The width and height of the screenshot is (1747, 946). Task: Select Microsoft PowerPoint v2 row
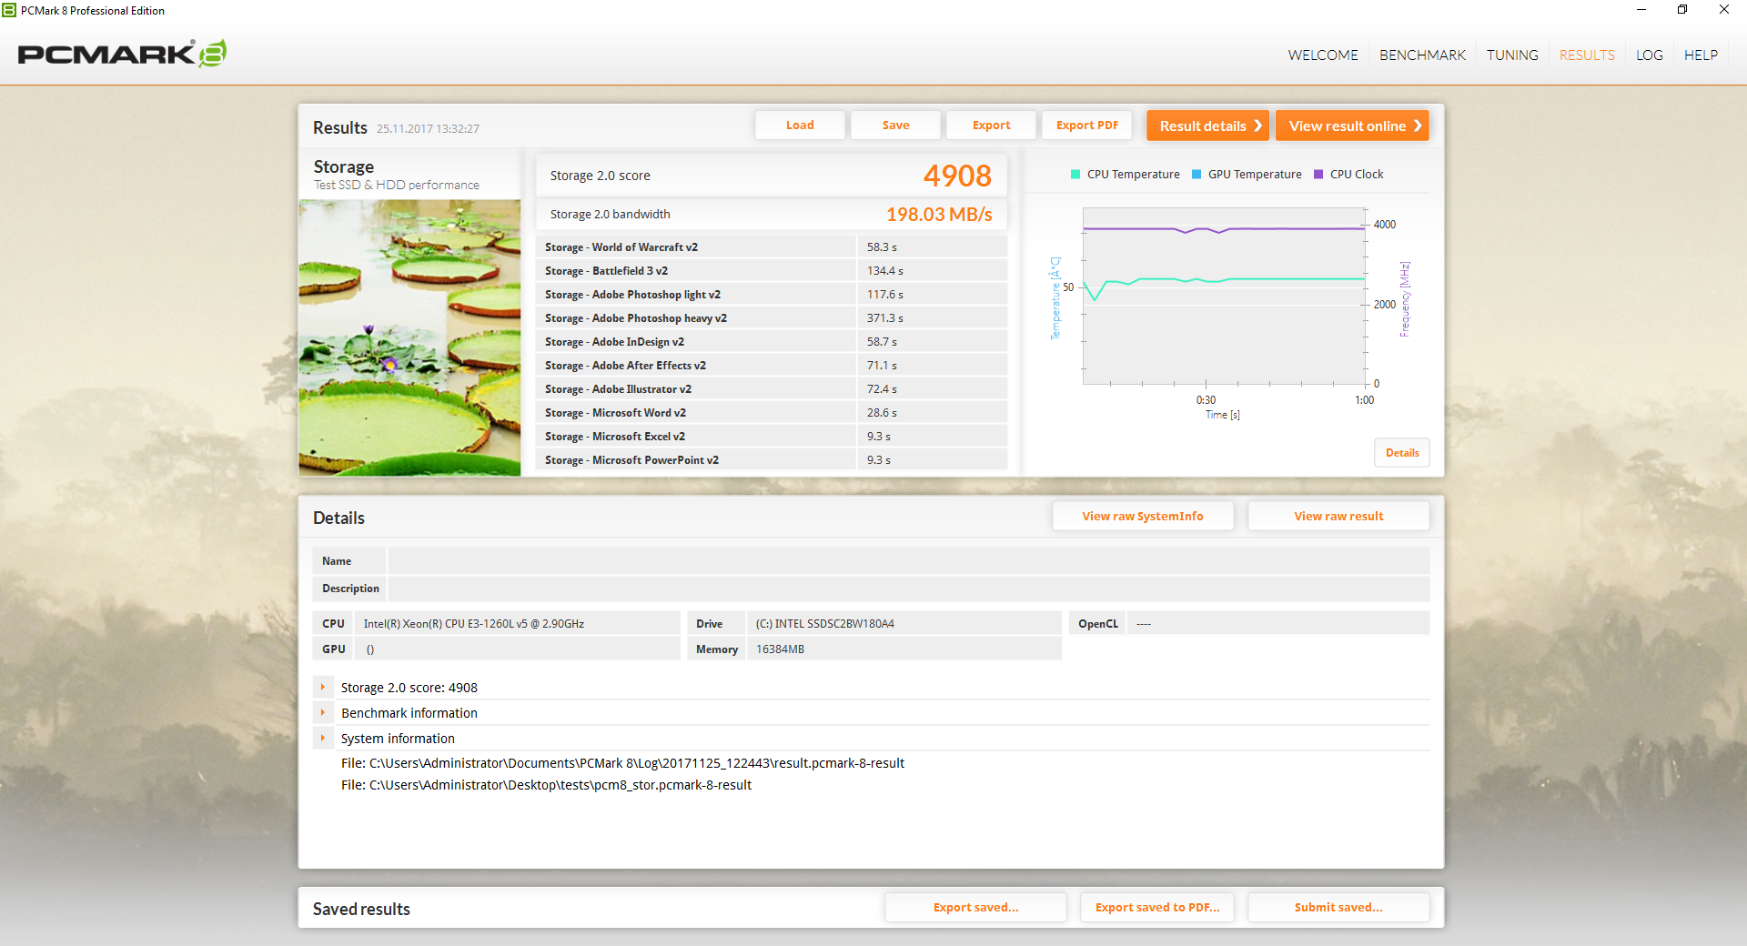(x=772, y=460)
